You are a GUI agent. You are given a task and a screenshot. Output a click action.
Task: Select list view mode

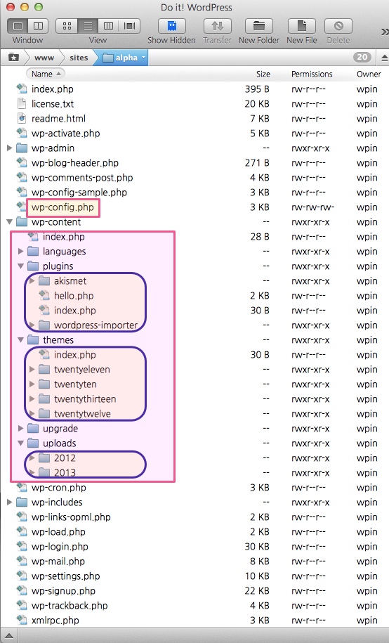pyautogui.click(x=88, y=26)
